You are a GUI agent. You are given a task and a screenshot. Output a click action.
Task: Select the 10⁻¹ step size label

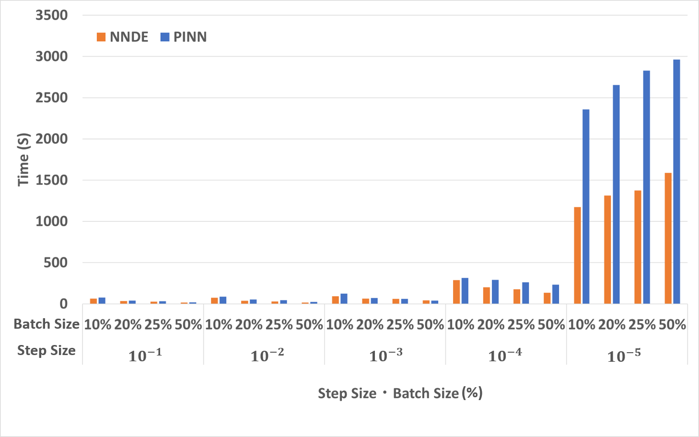(x=145, y=356)
